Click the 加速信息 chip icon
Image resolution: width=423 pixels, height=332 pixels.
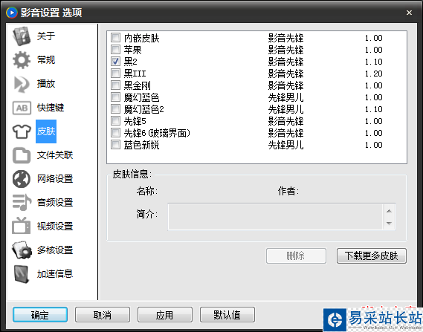point(22,274)
